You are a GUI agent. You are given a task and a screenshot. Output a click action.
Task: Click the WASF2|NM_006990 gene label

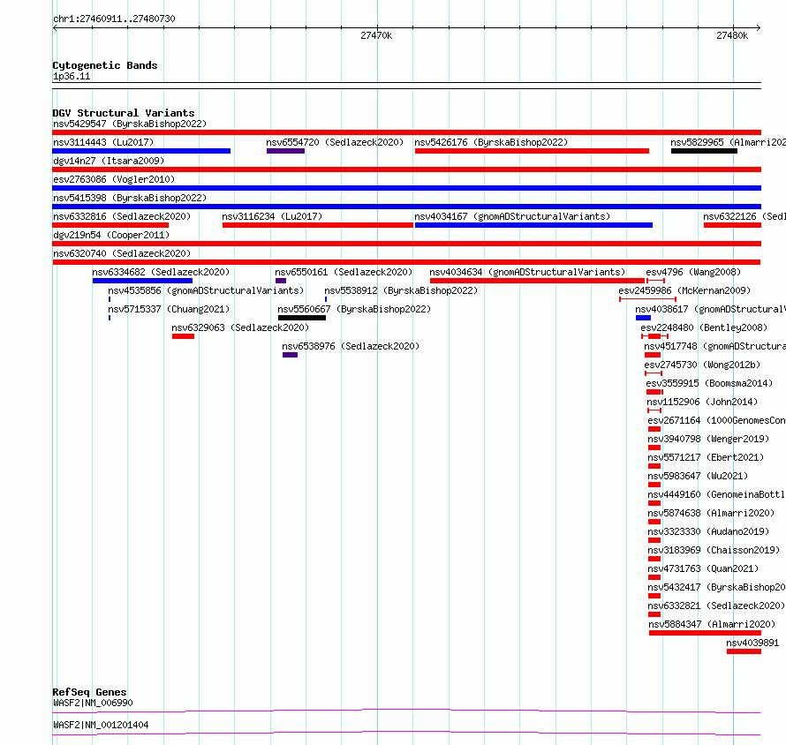click(x=93, y=703)
